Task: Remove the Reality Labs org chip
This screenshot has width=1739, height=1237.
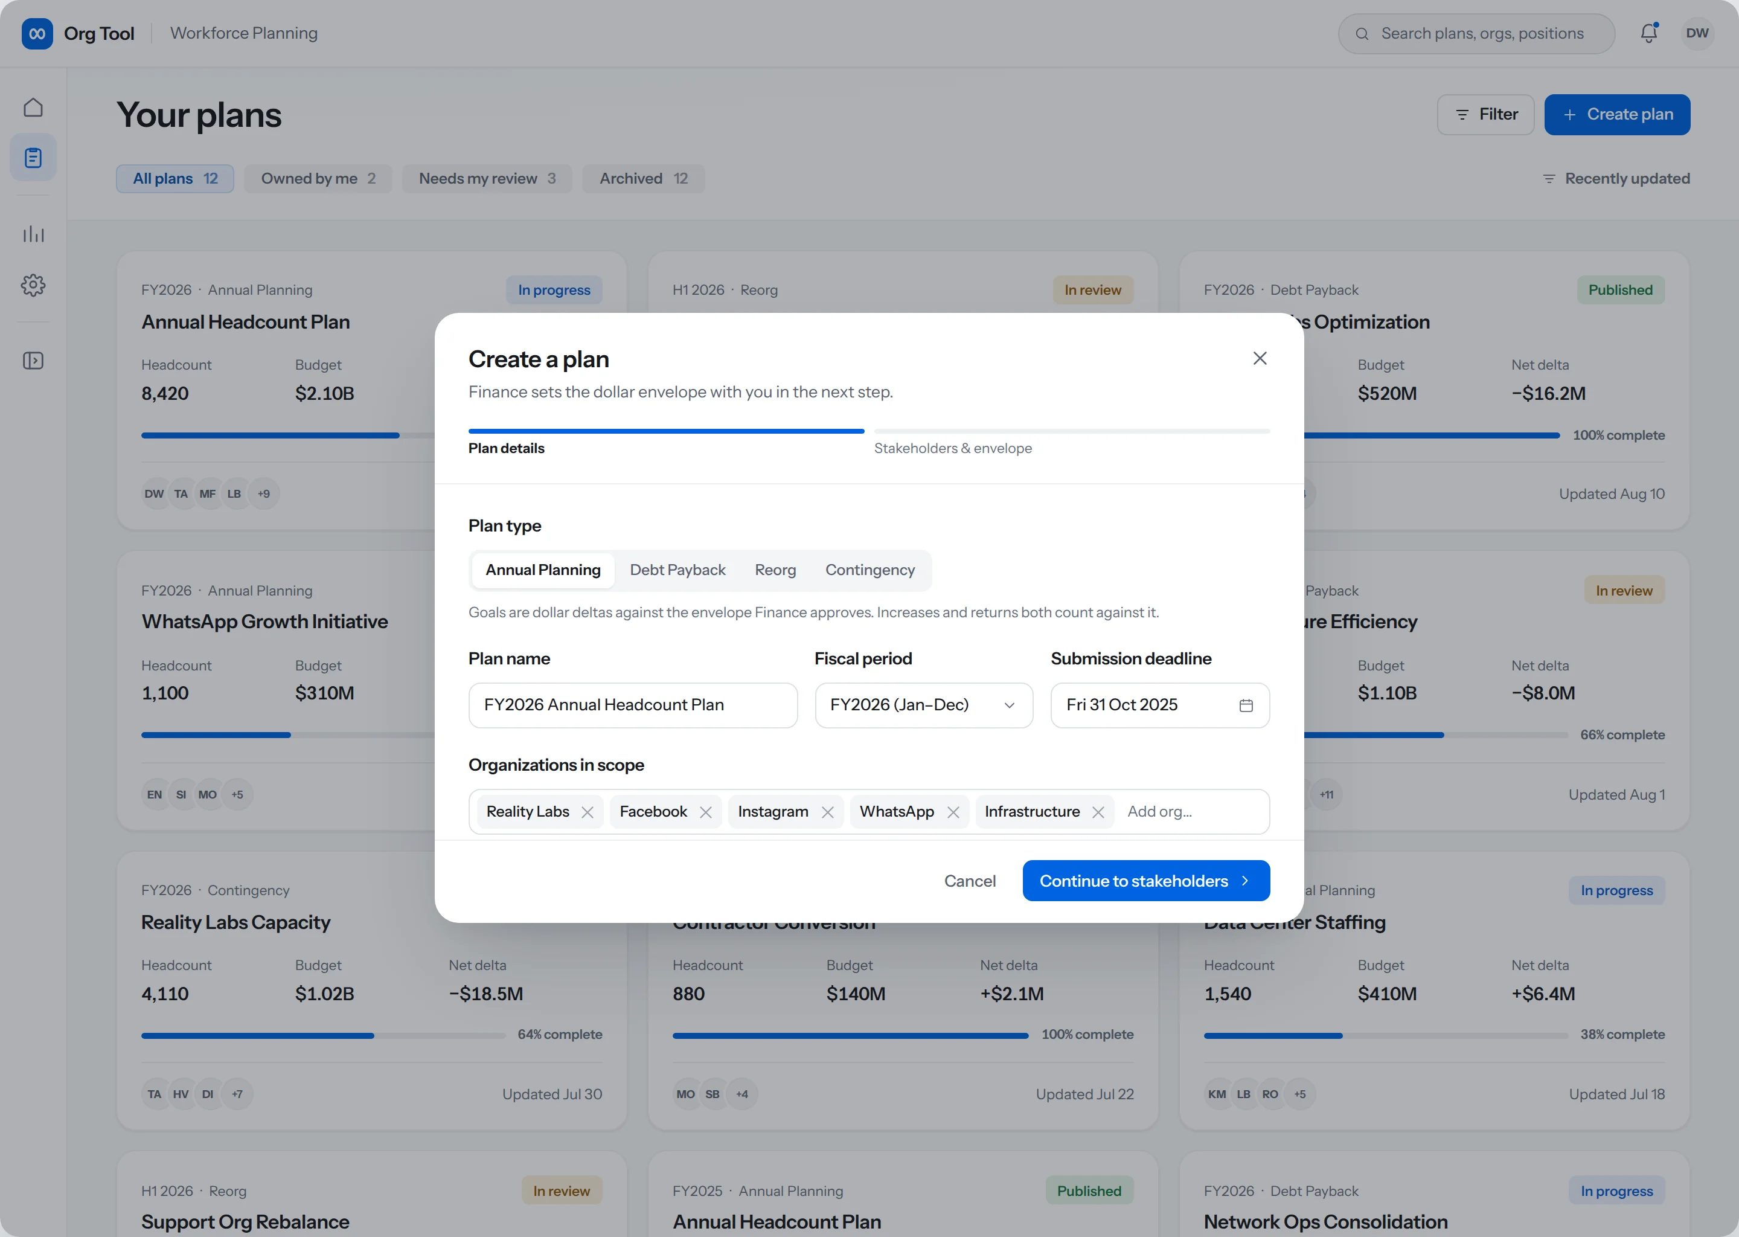Action: [587, 812]
